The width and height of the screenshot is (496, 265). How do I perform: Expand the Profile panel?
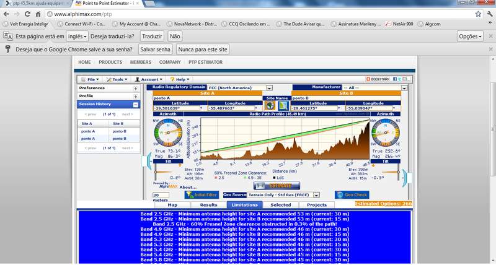[135, 97]
